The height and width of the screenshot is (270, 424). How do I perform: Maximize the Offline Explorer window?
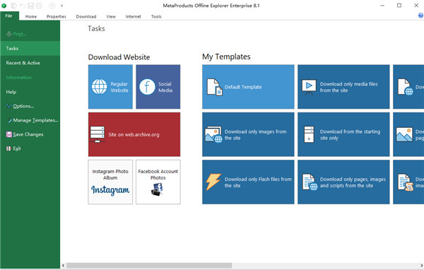pos(399,6)
